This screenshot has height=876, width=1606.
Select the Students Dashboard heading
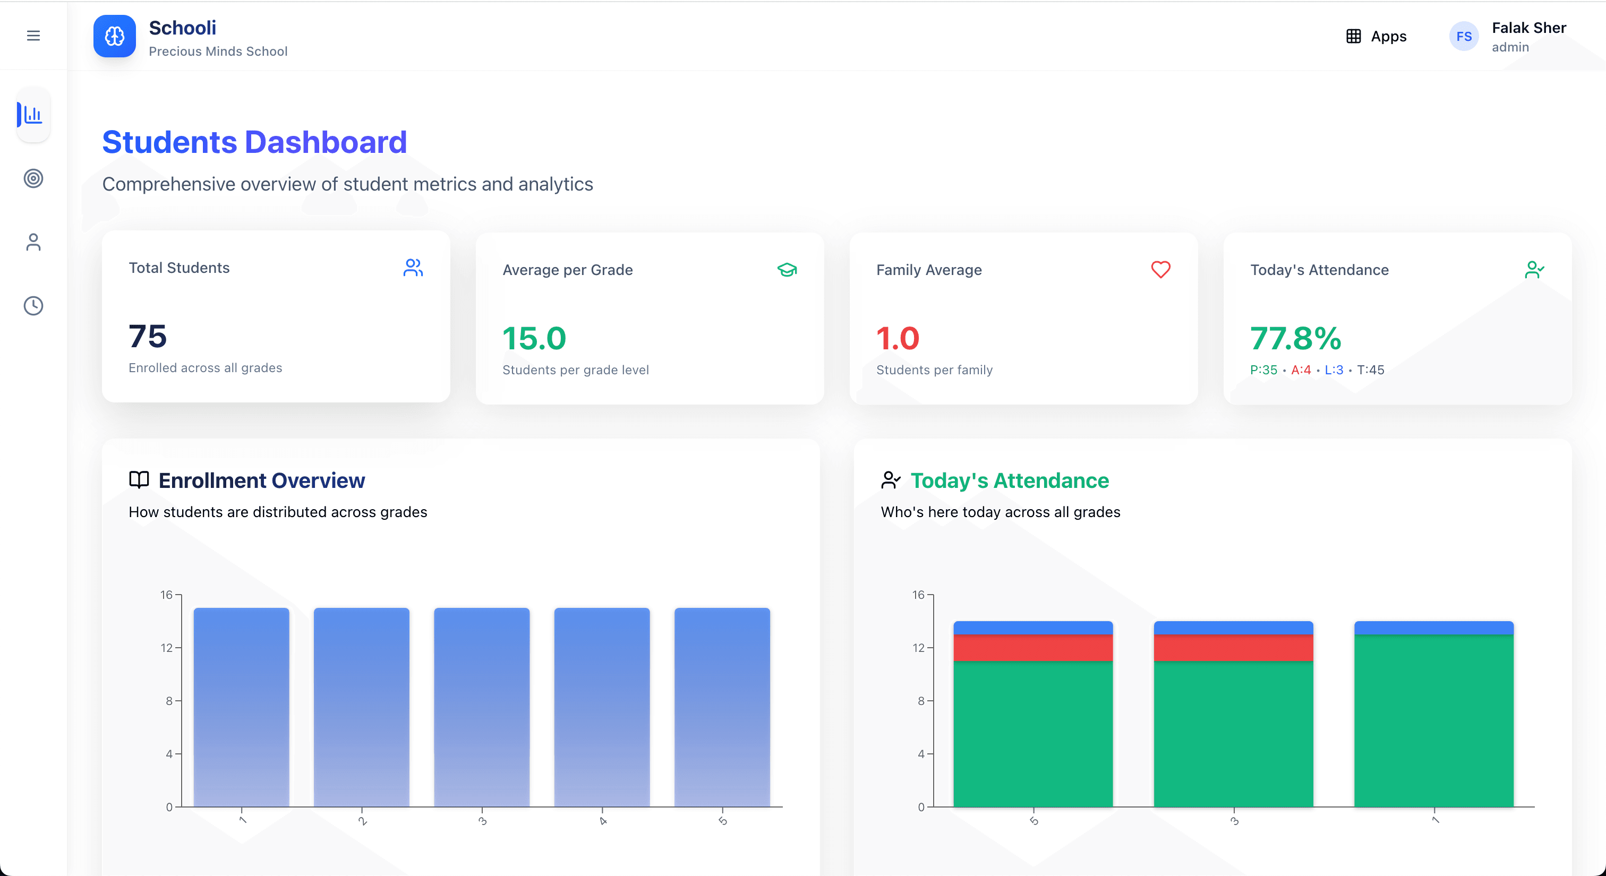pyautogui.click(x=254, y=142)
